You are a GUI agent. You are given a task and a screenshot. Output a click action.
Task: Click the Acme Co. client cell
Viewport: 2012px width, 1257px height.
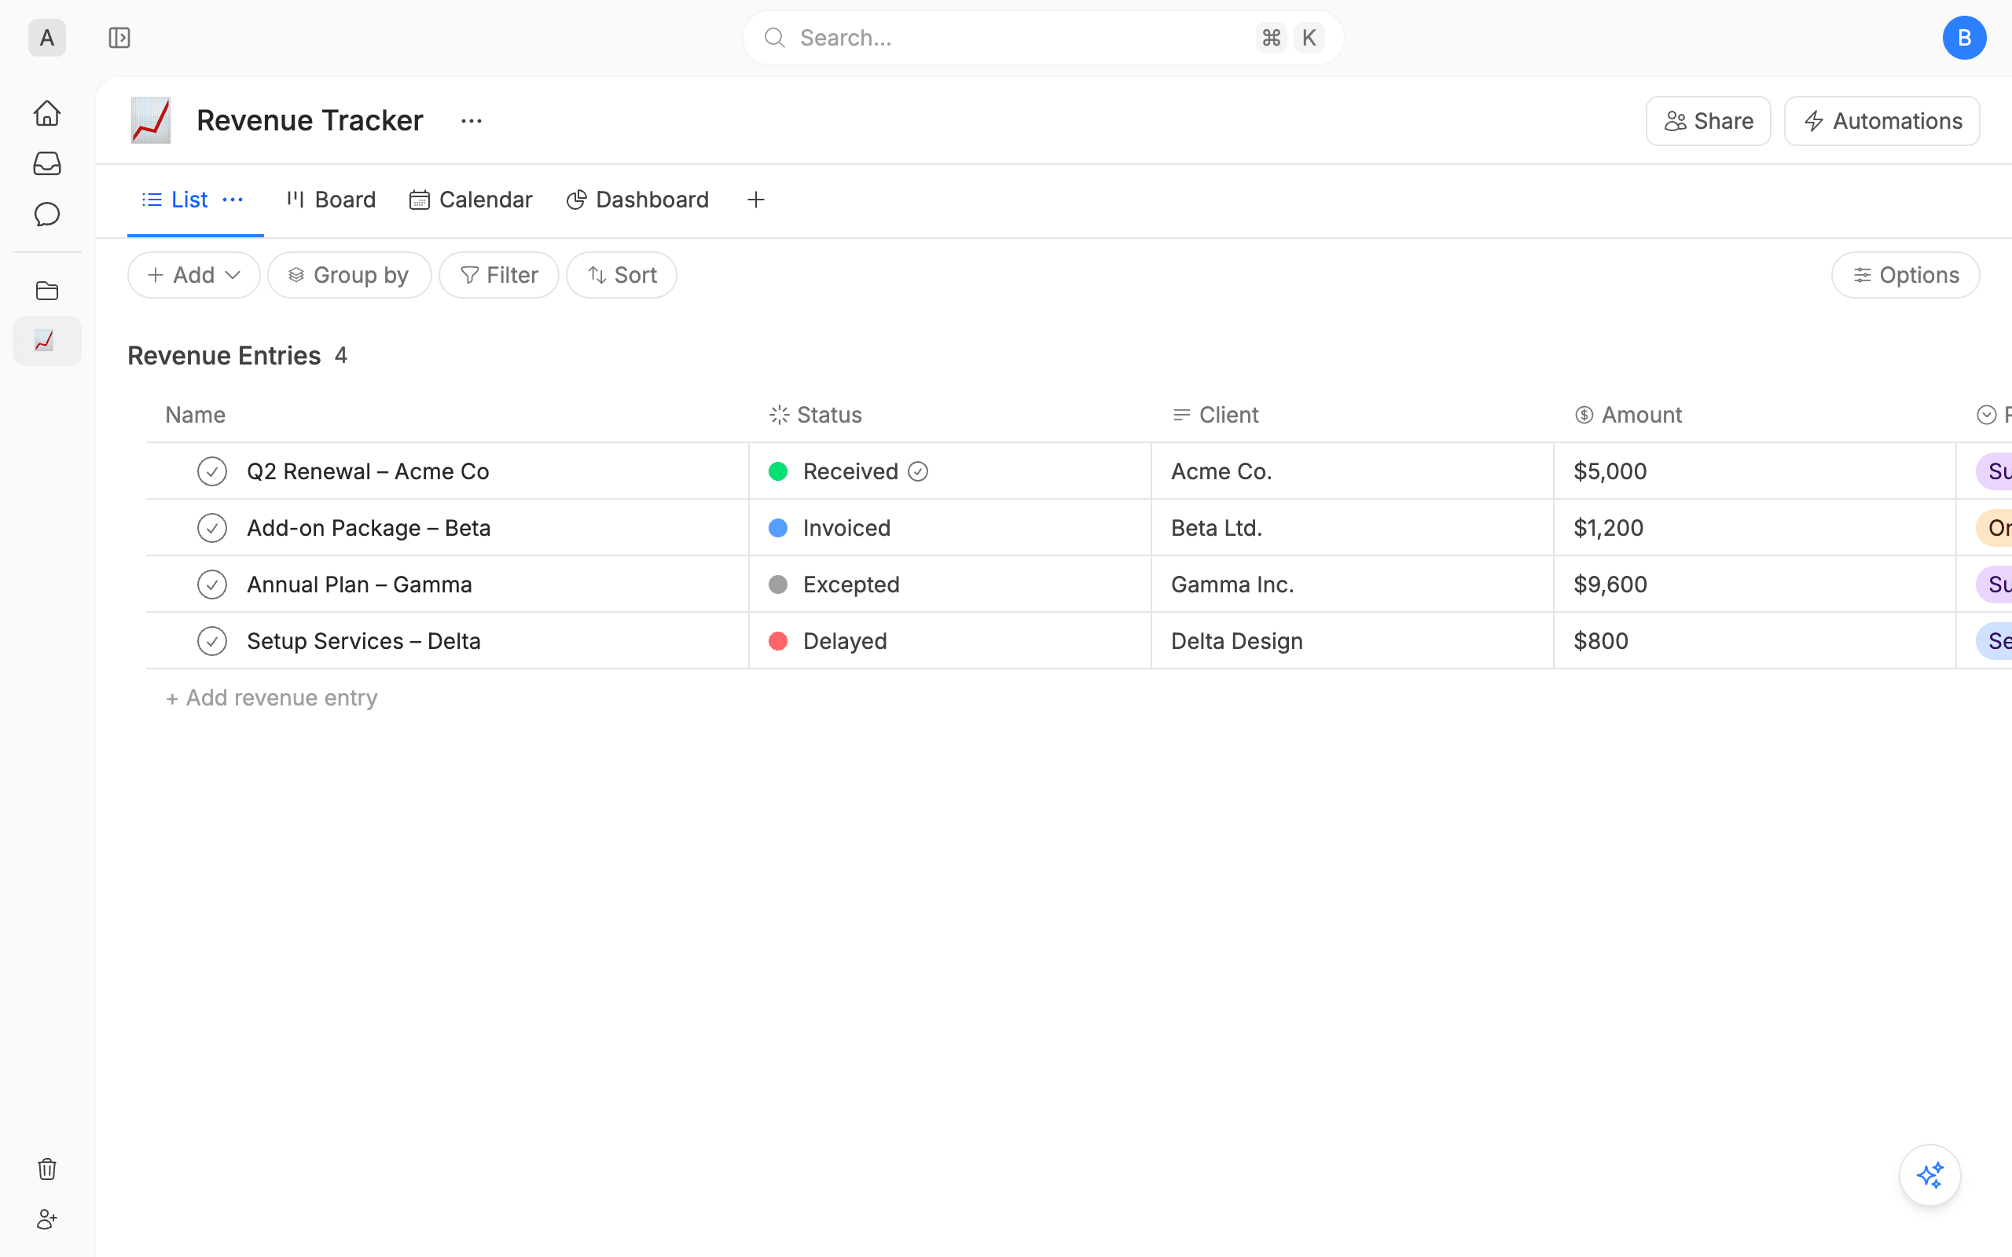point(1353,471)
